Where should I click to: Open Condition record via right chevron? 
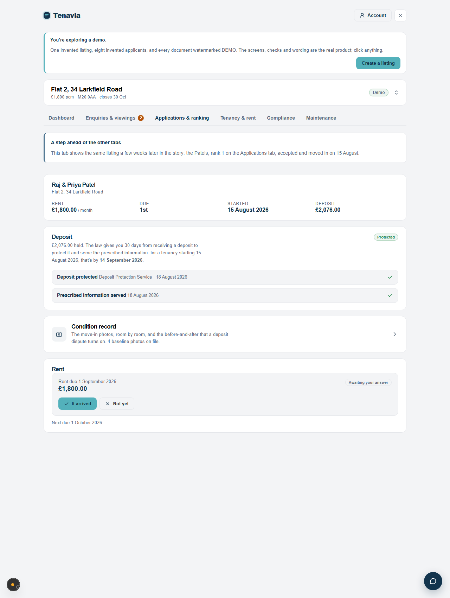tap(395, 334)
